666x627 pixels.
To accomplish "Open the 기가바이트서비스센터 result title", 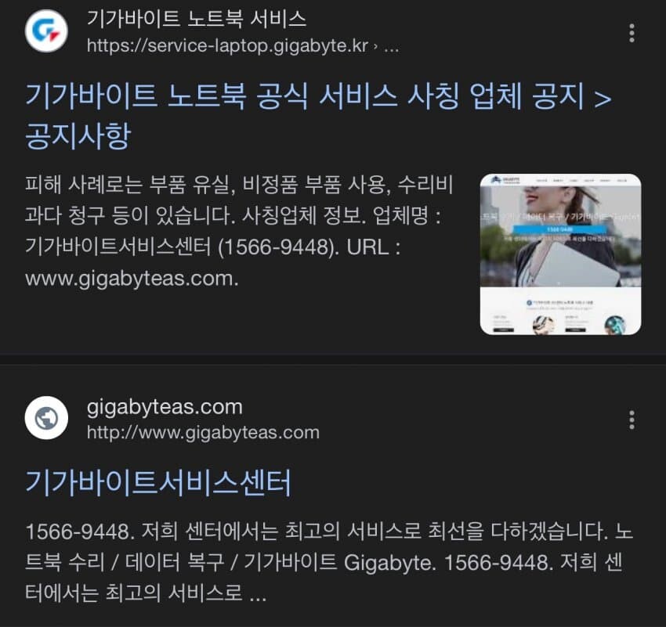I will [x=158, y=483].
